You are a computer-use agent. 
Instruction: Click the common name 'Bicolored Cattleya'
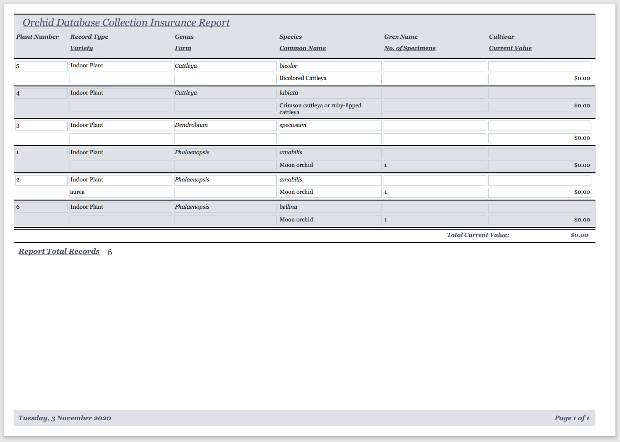point(330,79)
